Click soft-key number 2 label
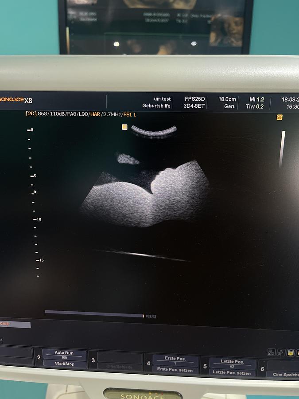 coord(39,357)
